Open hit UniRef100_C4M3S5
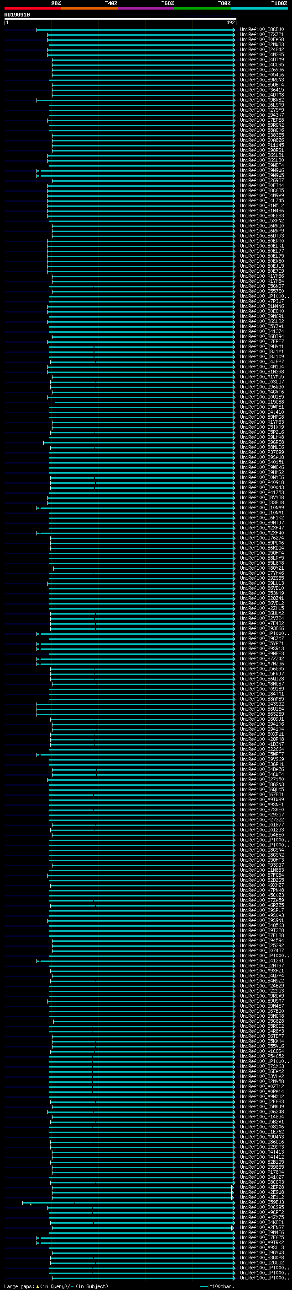This screenshot has width=292, height=1290. 261,54
